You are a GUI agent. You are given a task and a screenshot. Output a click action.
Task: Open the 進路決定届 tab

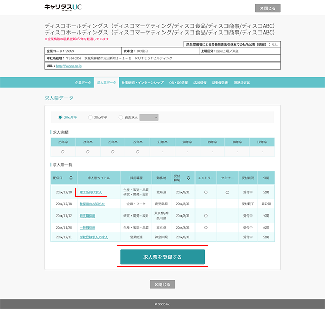point(242,83)
